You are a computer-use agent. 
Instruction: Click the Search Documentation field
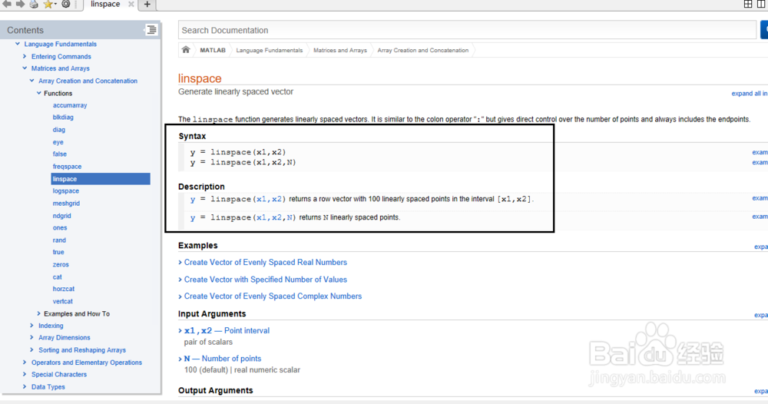point(467,31)
